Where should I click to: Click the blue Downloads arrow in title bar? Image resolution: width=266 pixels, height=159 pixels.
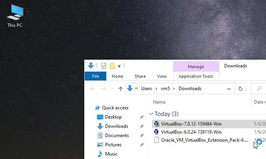point(91,65)
